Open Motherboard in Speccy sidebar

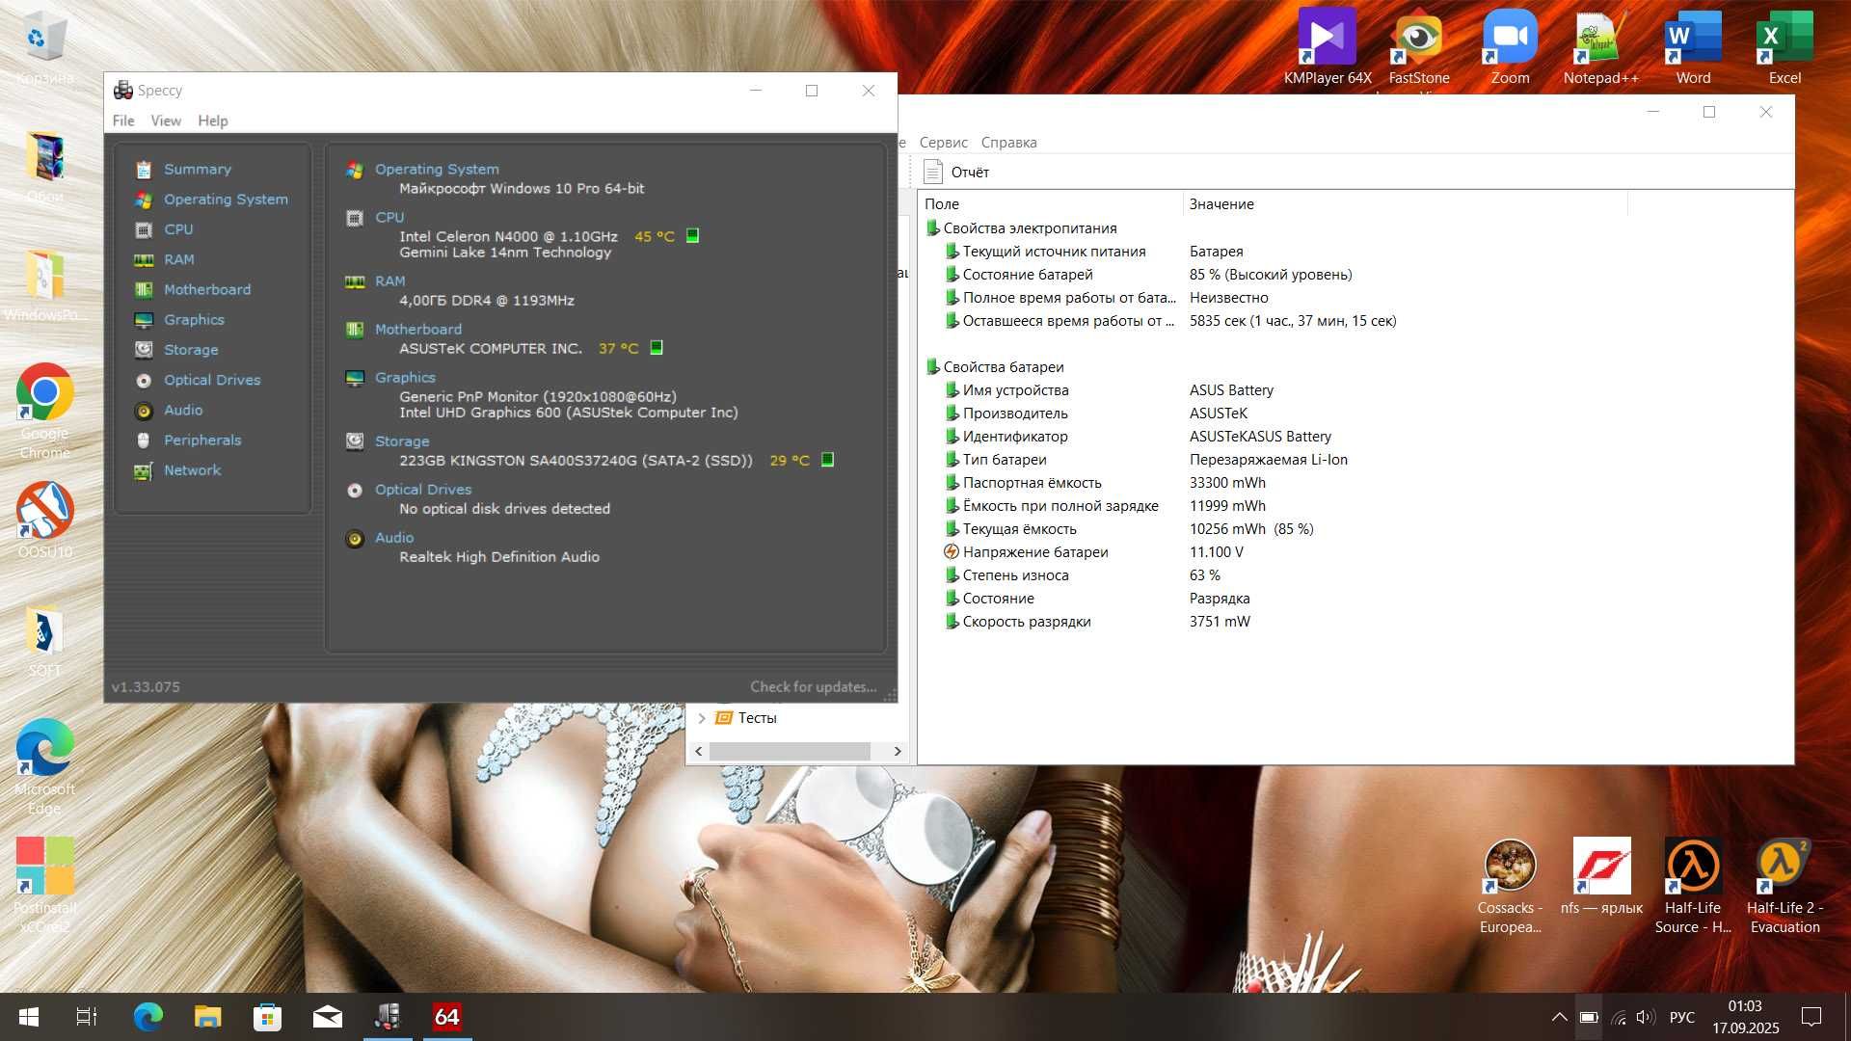coord(207,289)
